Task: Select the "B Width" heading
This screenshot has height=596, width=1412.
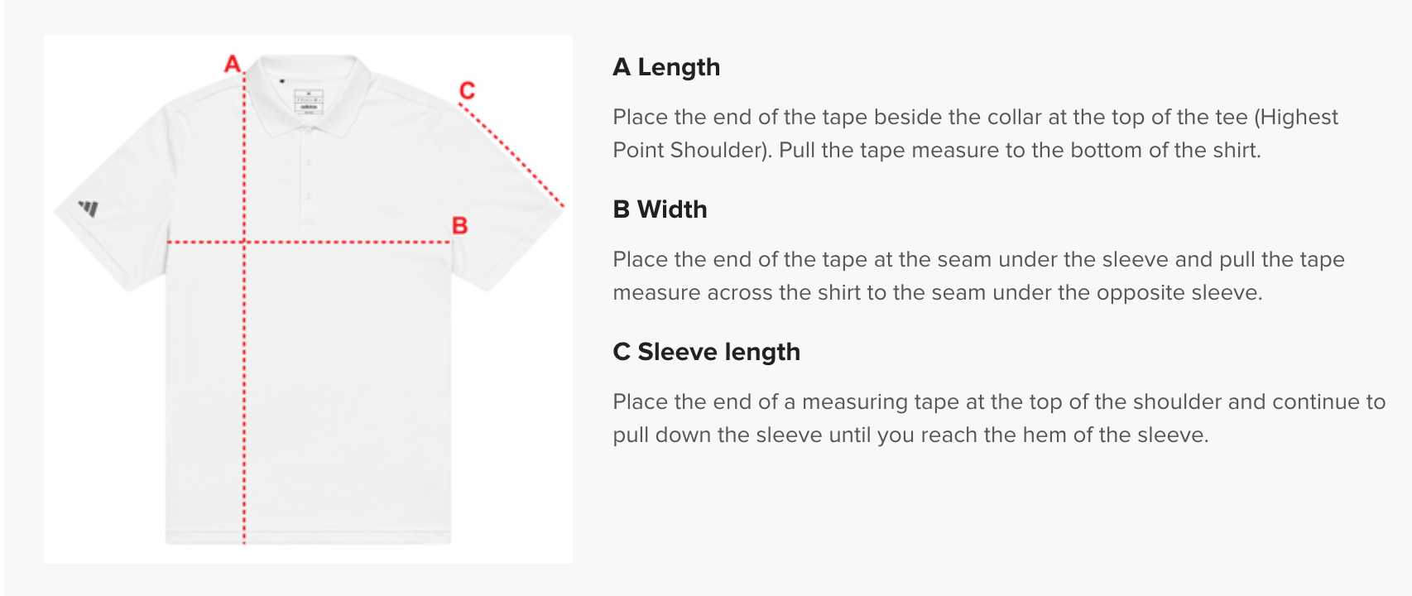Action: tap(660, 209)
